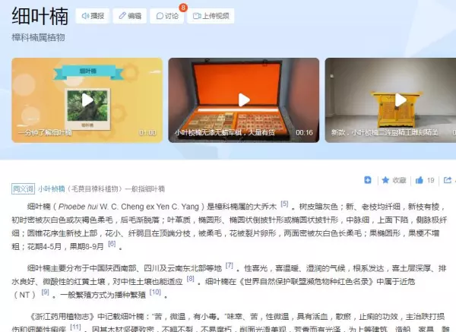
Task: Open the yellow cabinet video thumbnail
Action: 391,100
